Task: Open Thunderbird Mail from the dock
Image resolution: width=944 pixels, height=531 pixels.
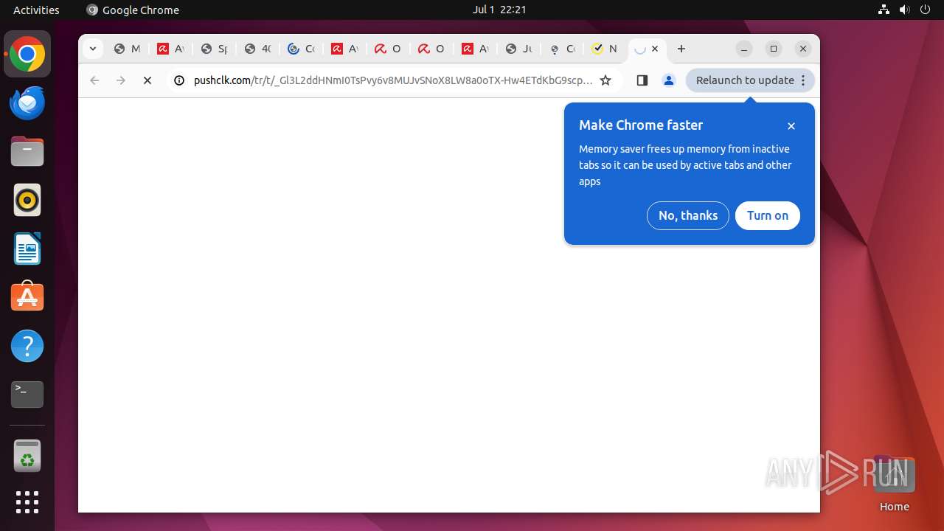Action: [27, 103]
